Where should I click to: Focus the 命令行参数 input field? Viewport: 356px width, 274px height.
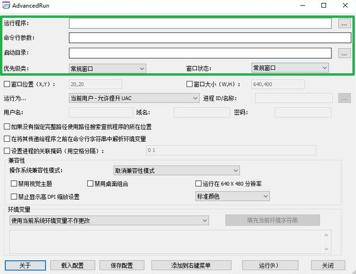pyautogui.click(x=210, y=38)
